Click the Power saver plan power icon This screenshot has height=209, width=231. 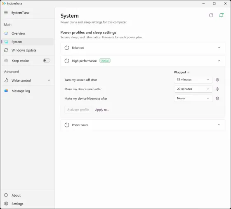(67, 125)
